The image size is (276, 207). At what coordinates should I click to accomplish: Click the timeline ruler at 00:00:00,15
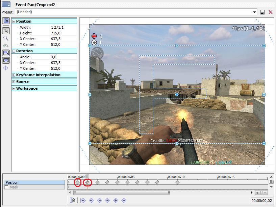click(226, 177)
